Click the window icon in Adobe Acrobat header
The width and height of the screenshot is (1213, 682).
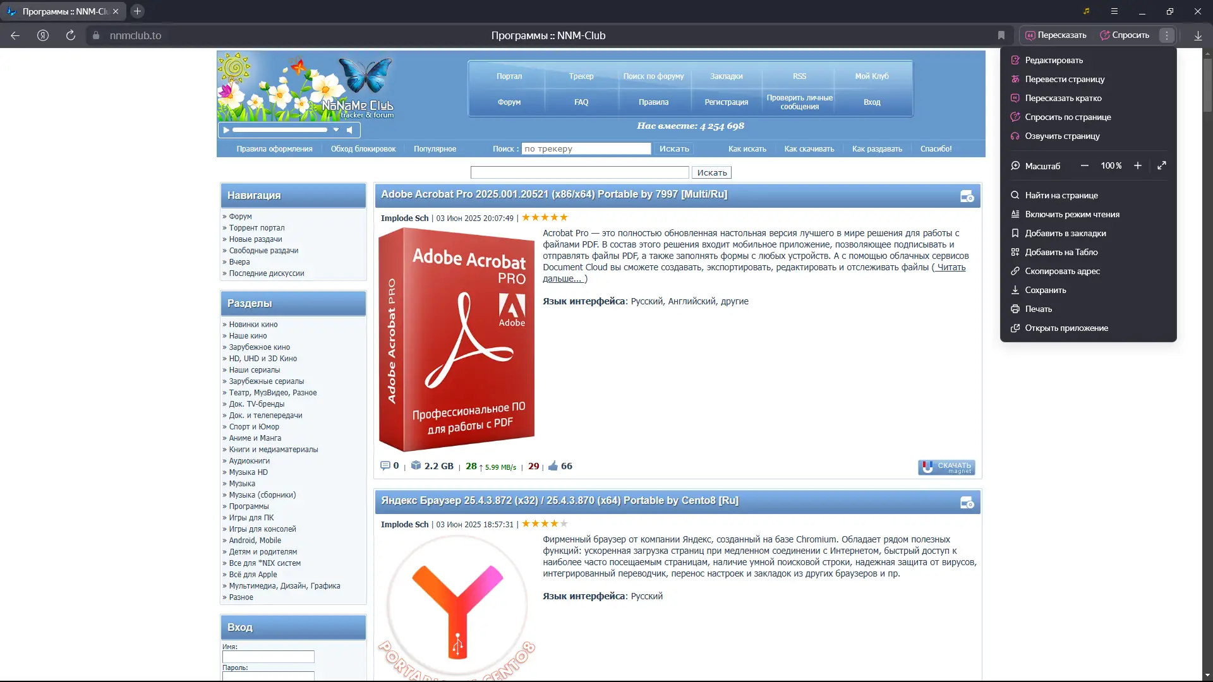click(x=967, y=196)
